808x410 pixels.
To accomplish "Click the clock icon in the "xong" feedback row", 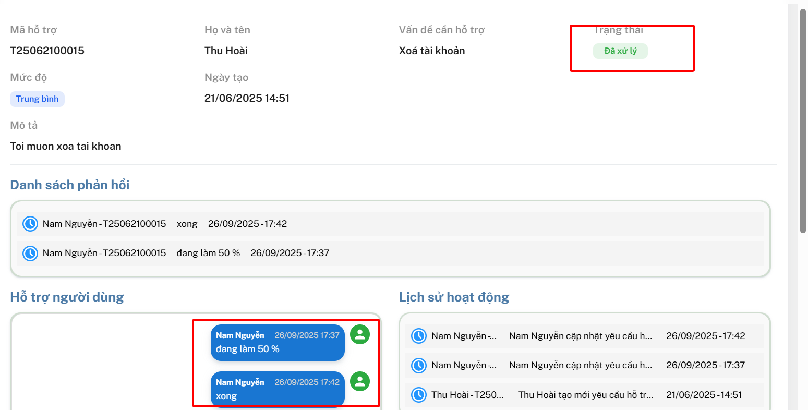I will pos(30,224).
